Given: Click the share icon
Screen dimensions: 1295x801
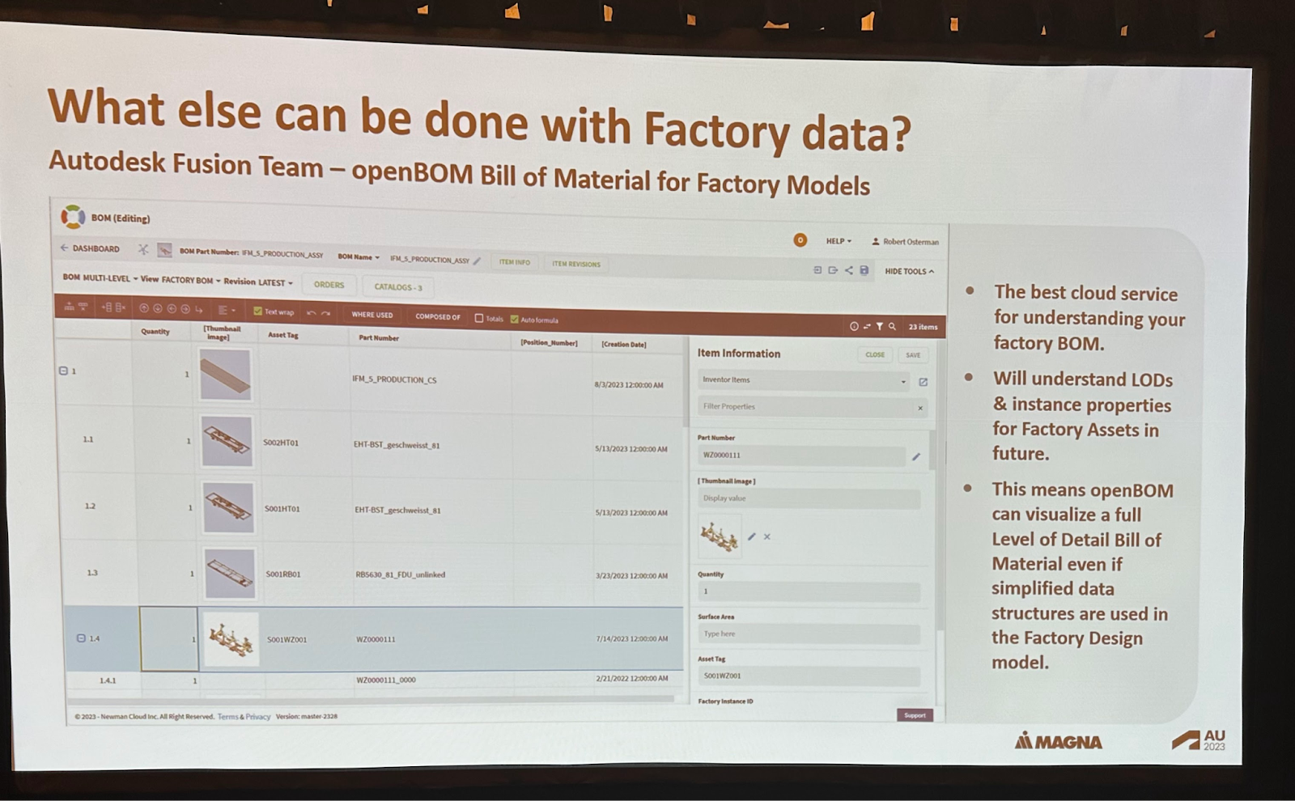Looking at the screenshot, I should 848,270.
